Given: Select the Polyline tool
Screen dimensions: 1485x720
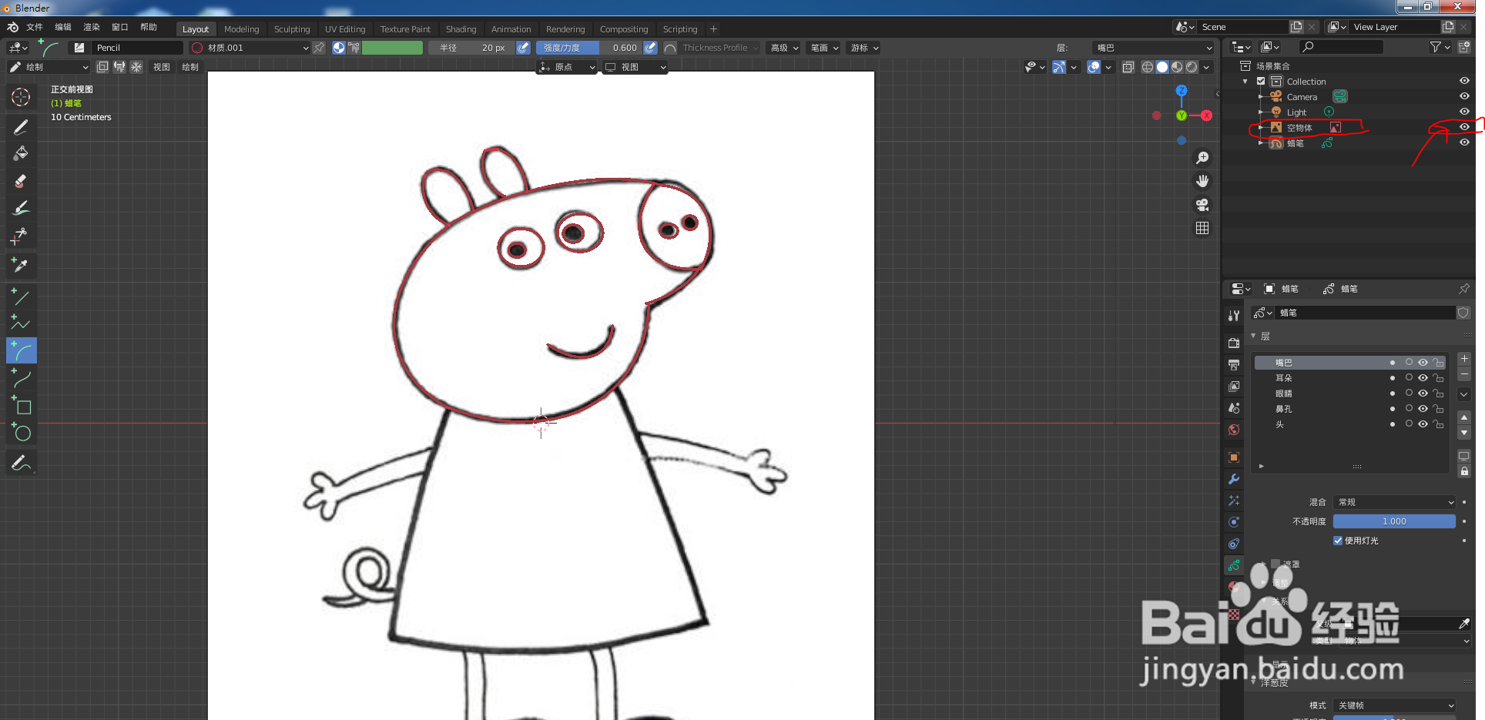Looking at the screenshot, I should [21, 323].
